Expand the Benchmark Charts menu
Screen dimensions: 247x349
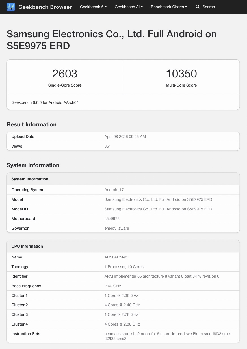pos(169,7)
